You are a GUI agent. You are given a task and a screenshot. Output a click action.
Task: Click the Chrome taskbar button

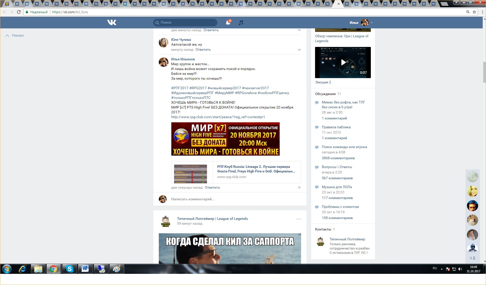tap(54, 269)
